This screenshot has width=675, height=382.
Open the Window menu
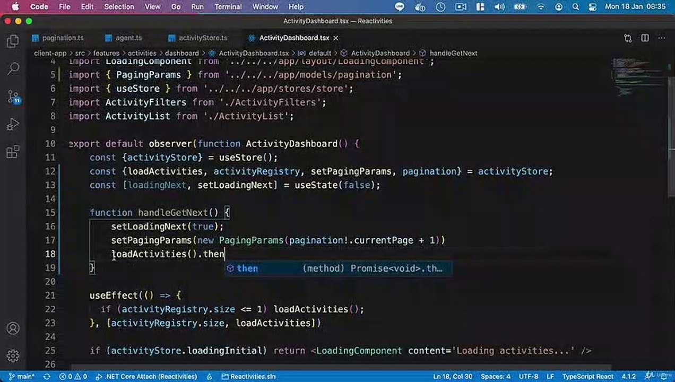pos(265,7)
